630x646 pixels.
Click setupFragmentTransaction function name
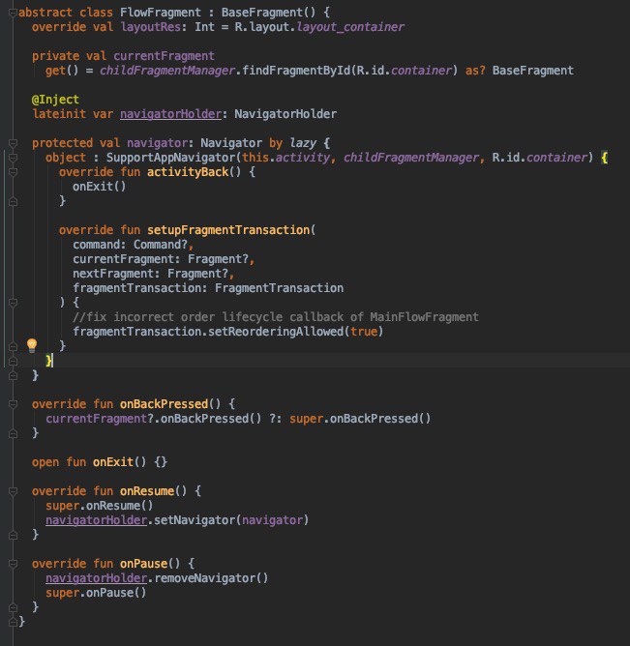(x=228, y=230)
